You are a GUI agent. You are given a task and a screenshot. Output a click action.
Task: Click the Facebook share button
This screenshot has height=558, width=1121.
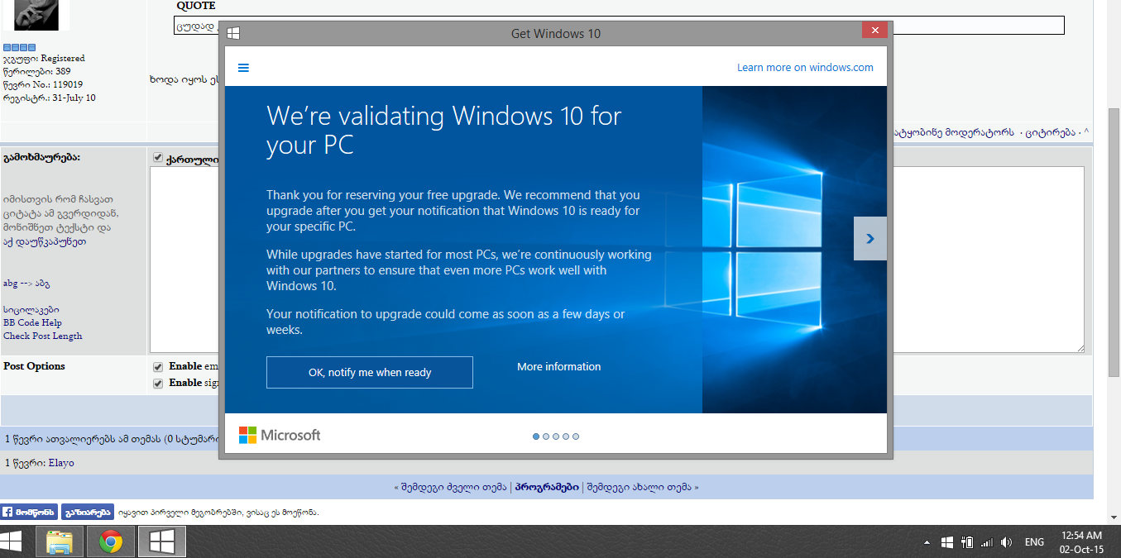coord(88,512)
